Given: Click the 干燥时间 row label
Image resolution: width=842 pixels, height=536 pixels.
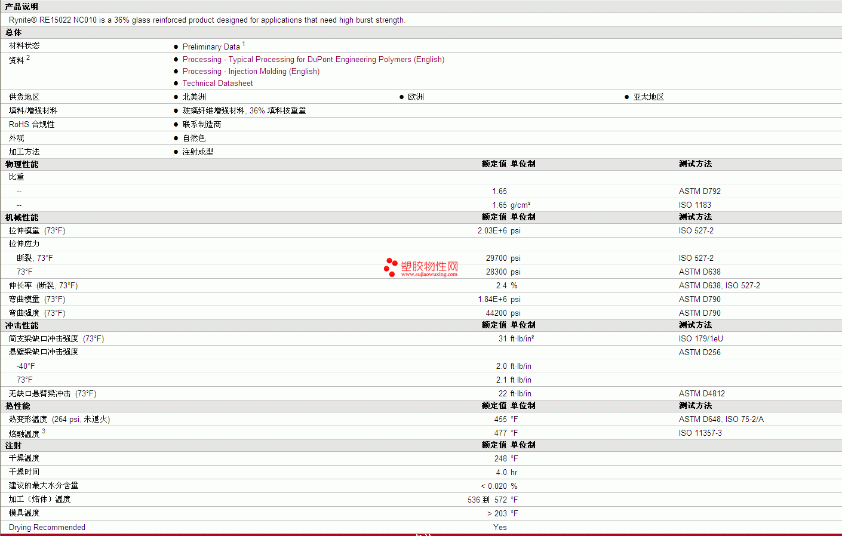Looking at the screenshot, I should (x=24, y=472).
